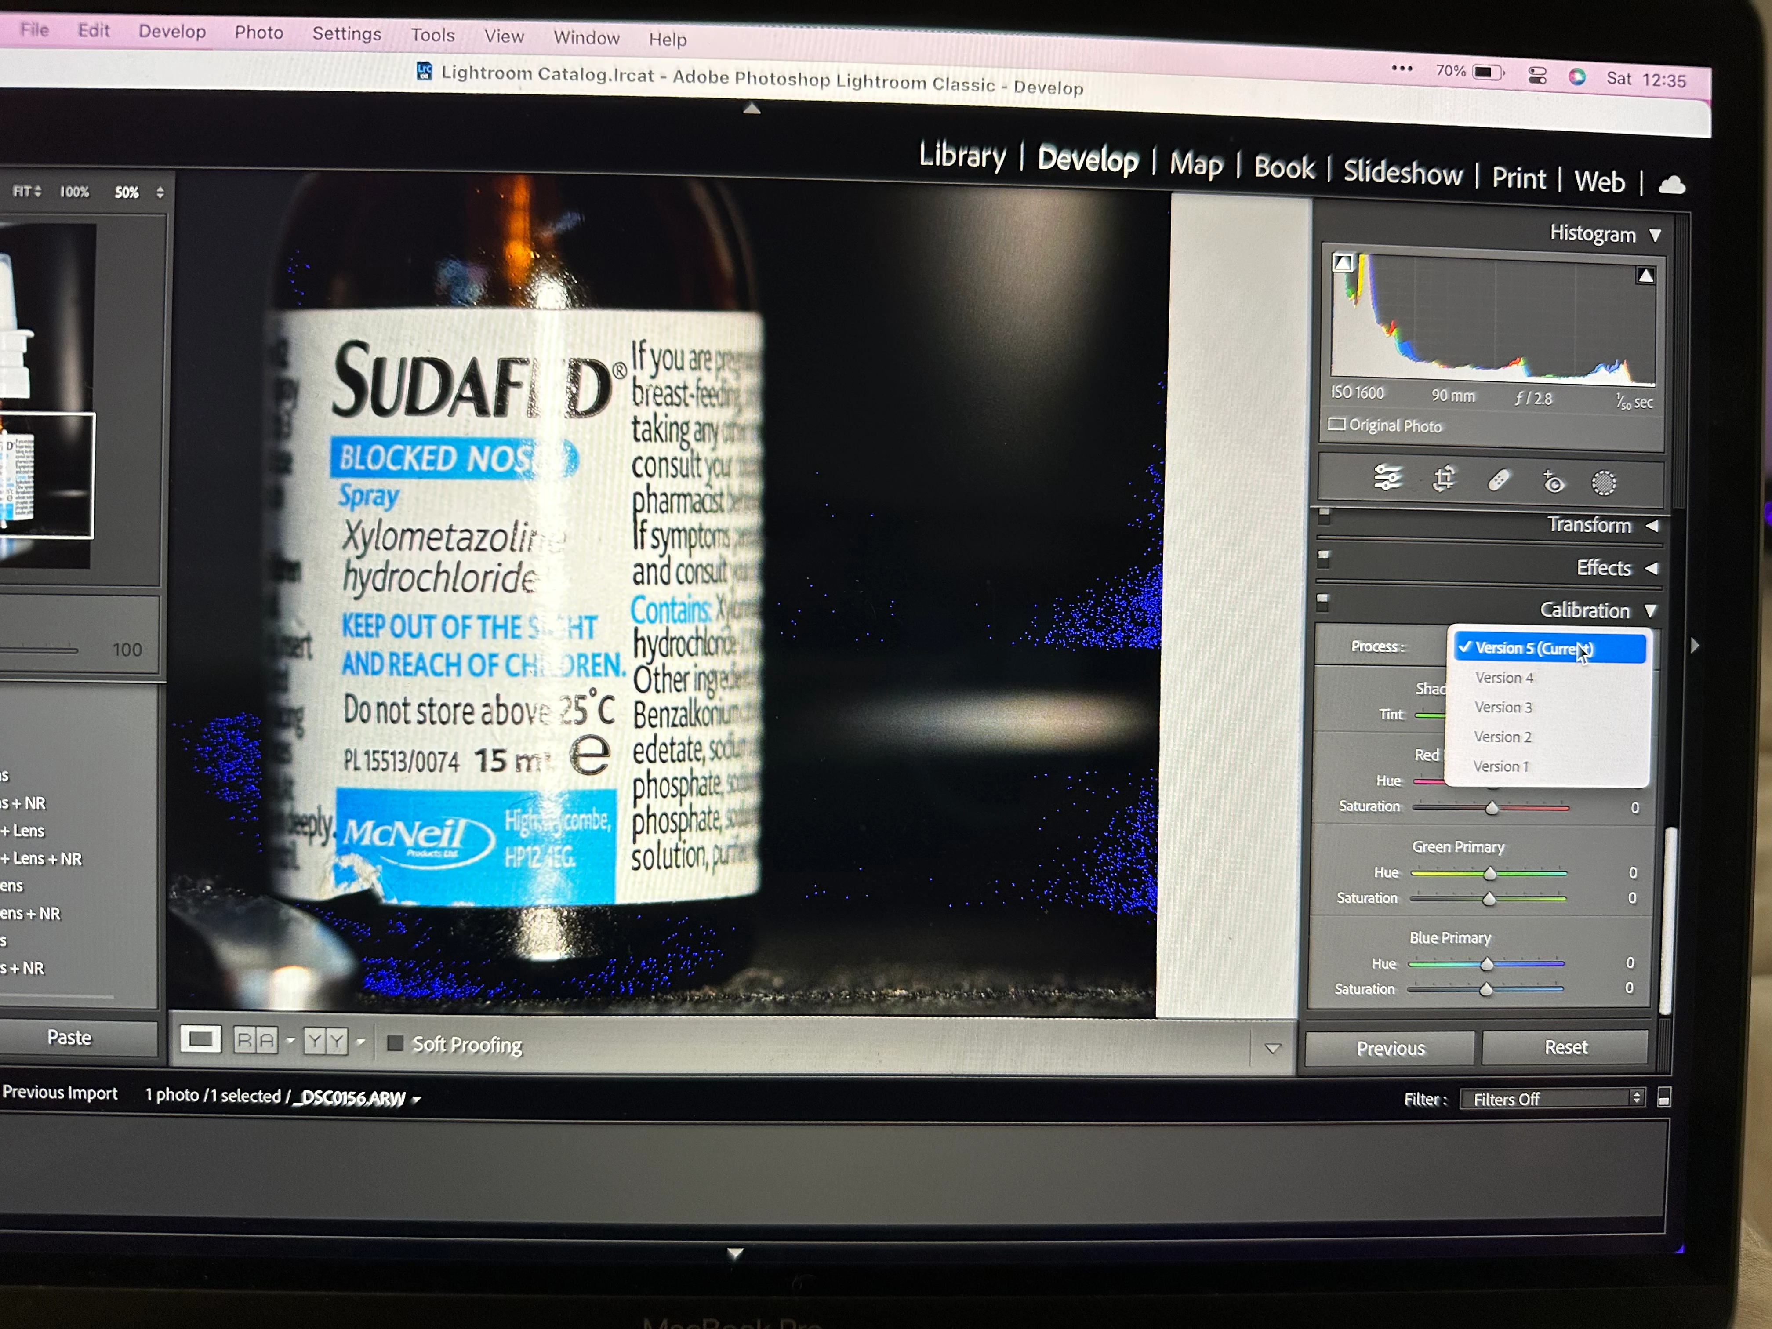Choose Version 3 from Process list
The height and width of the screenshot is (1329, 1772).
(1503, 708)
